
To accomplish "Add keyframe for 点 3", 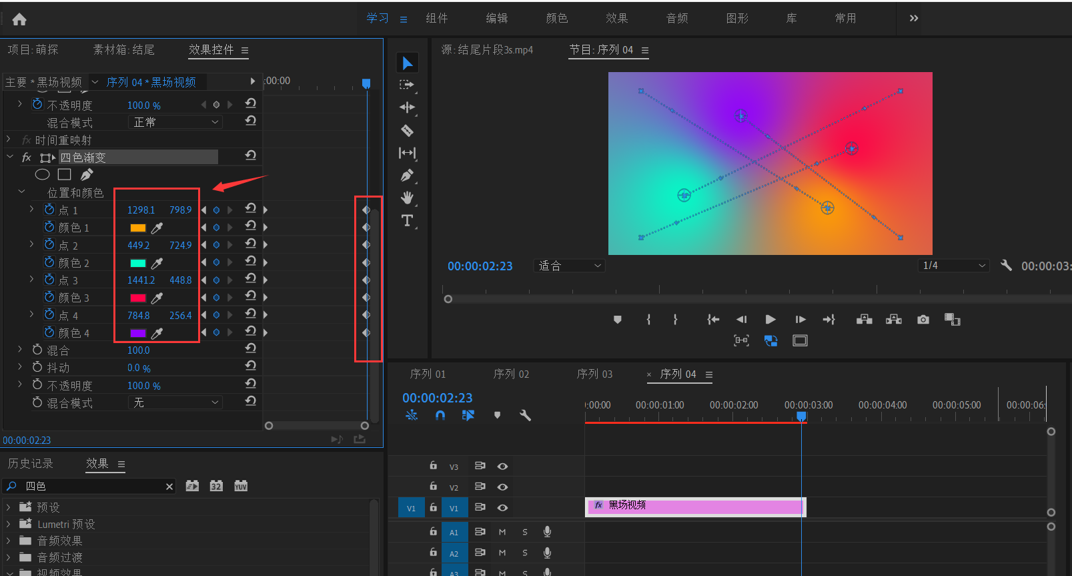I will coord(216,280).
